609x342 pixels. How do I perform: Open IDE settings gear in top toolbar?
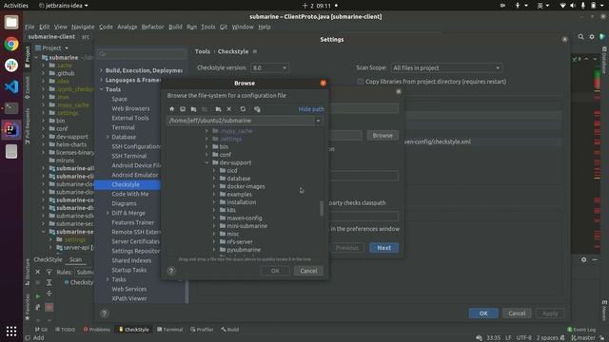tap(592, 36)
